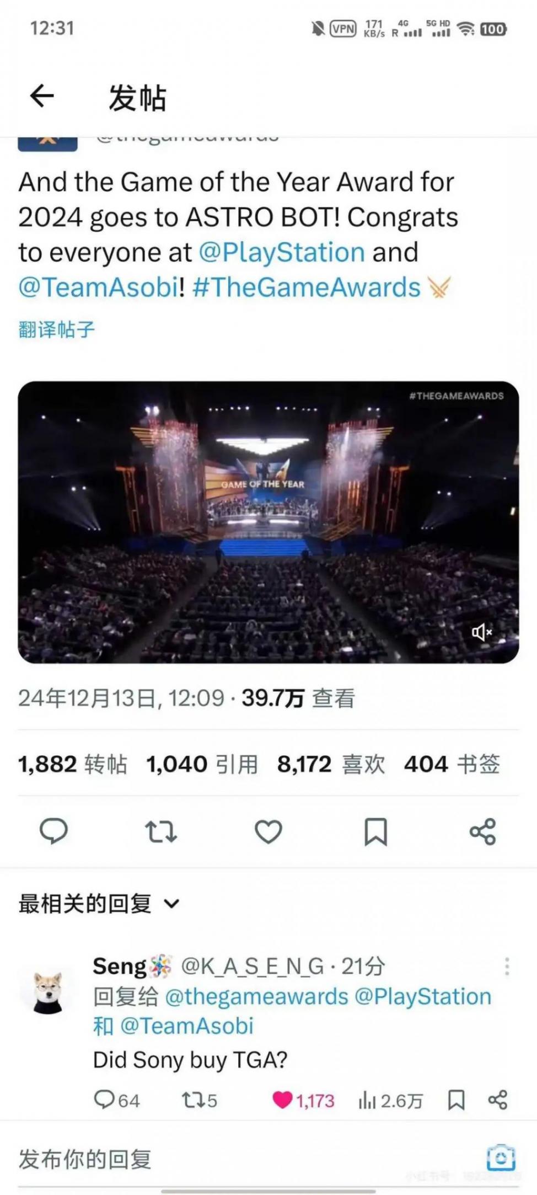Bookmark the main post

(375, 831)
